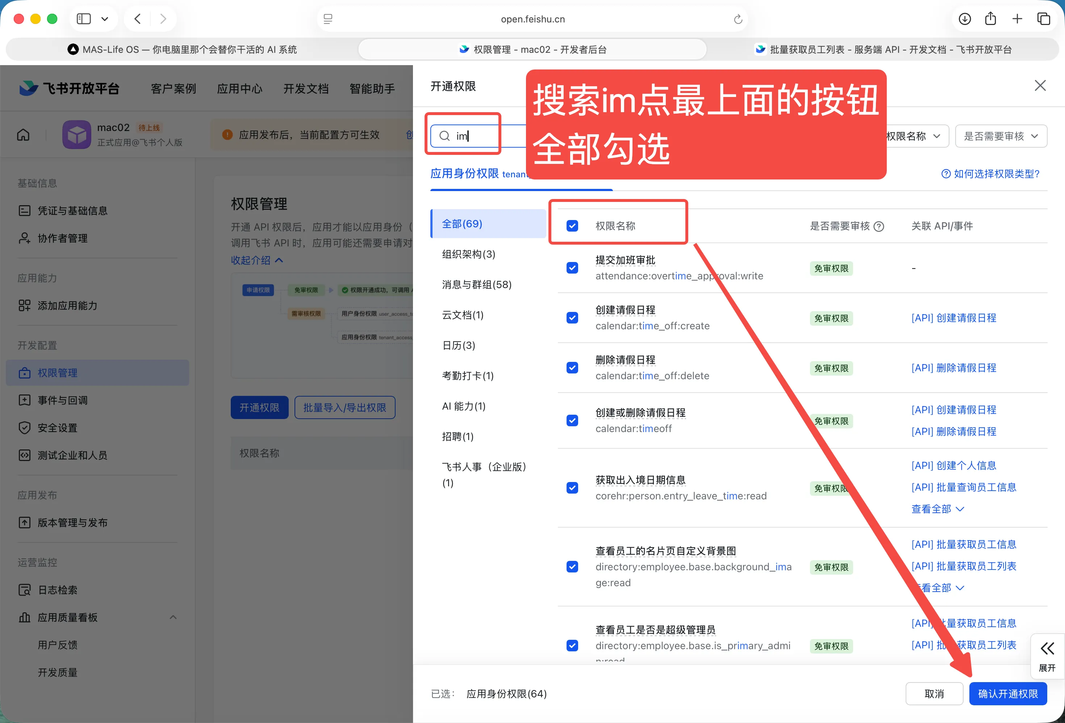This screenshot has height=723, width=1065.
Task: Open 协作者管理 in sidebar
Action: (97, 238)
